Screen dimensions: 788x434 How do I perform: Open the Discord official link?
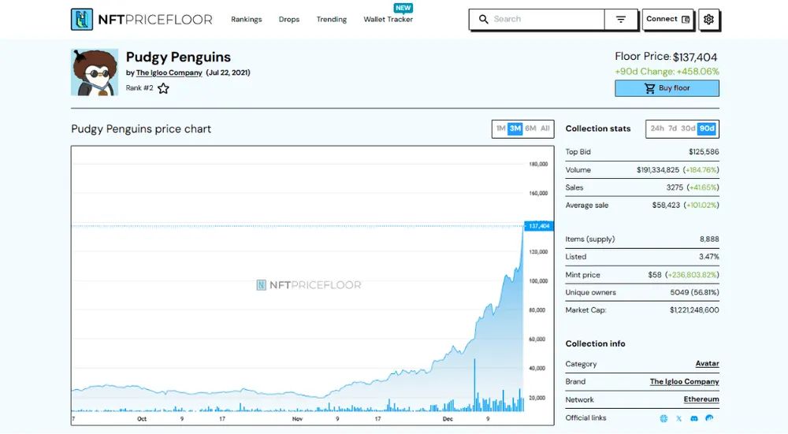(x=693, y=418)
